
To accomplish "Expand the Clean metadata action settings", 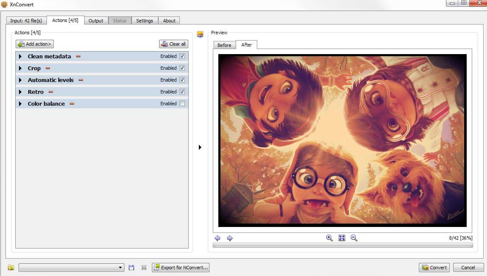I will coord(20,56).
